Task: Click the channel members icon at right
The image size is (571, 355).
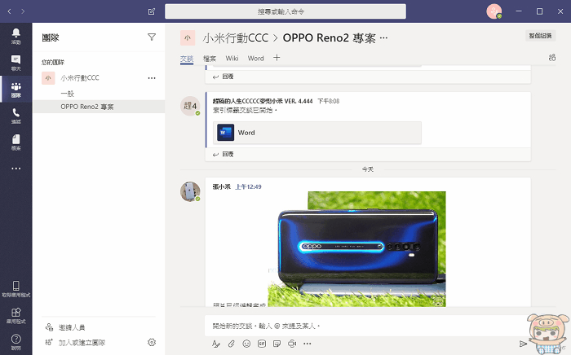Action: pyautogui.click(x=551, y=58)
